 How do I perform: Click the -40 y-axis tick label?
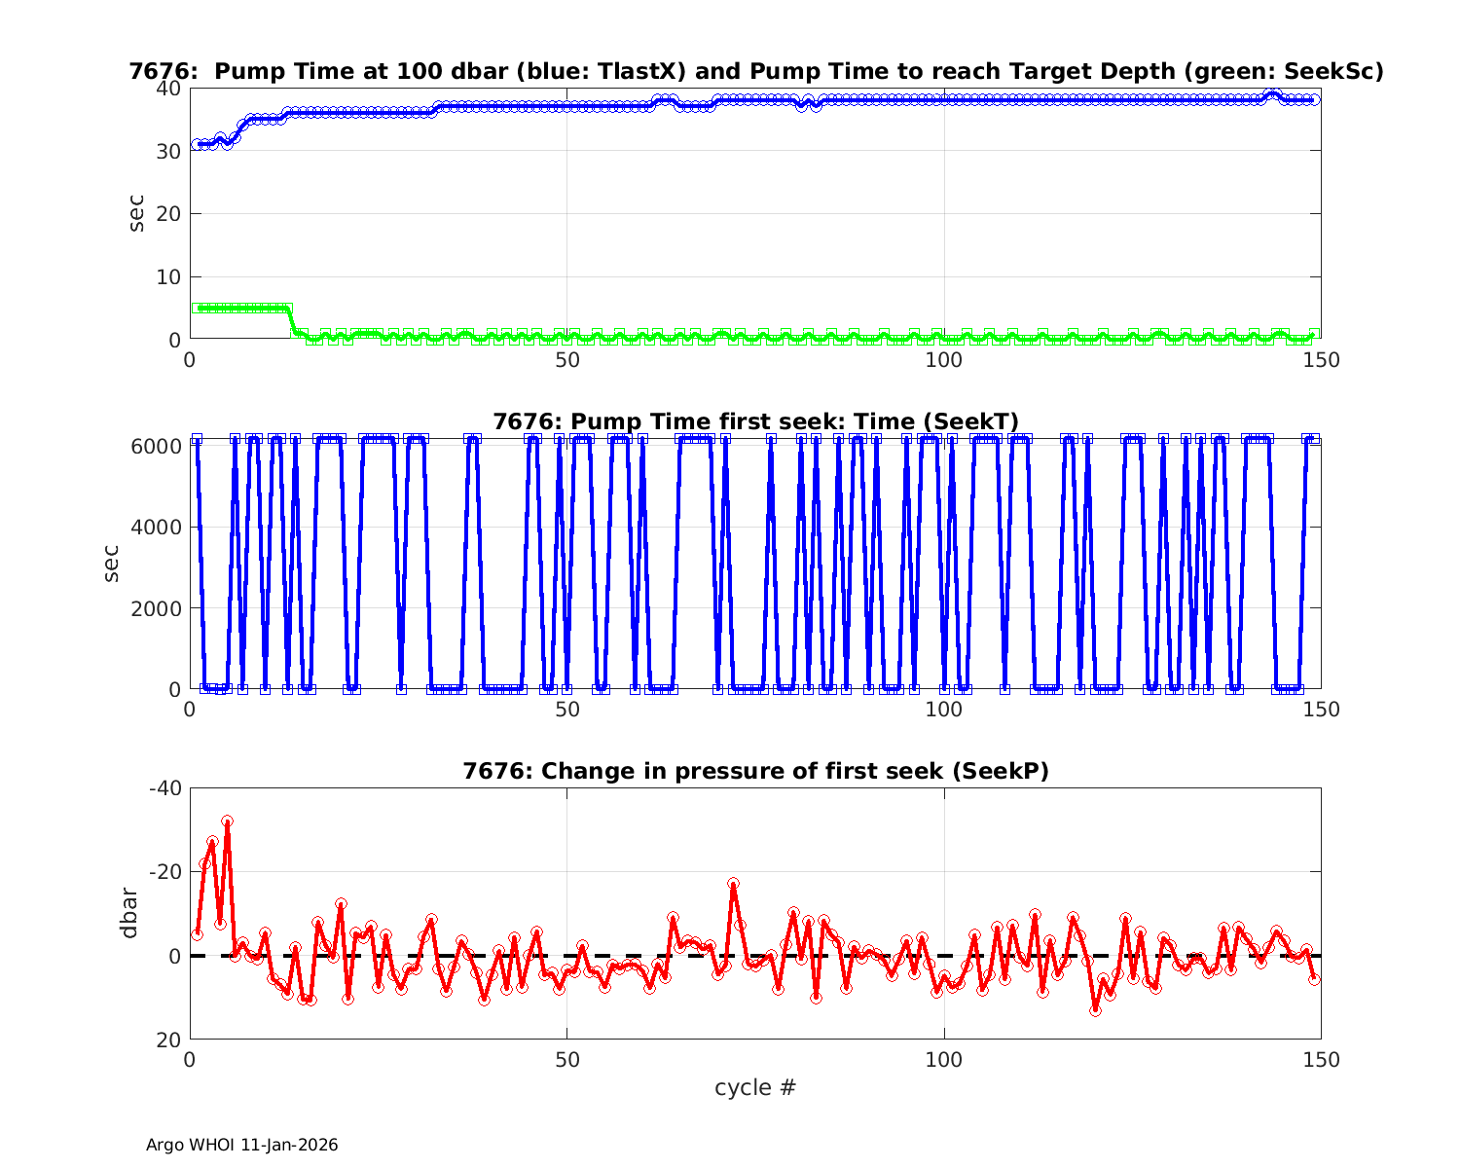(x=164, y=787)
